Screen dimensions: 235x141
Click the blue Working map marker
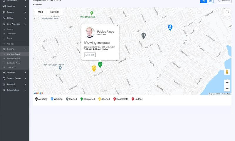point(170,28)
